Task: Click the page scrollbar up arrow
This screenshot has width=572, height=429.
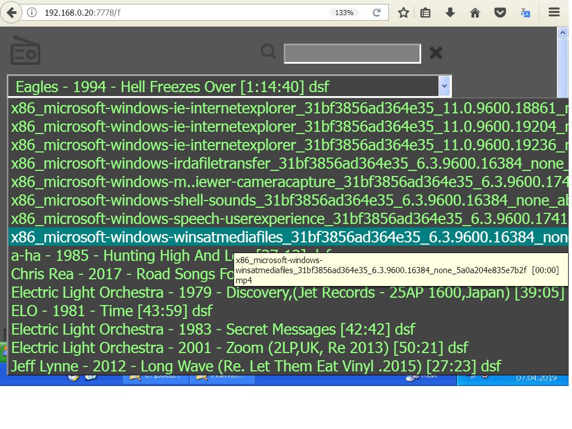Action: coord(563,33)
